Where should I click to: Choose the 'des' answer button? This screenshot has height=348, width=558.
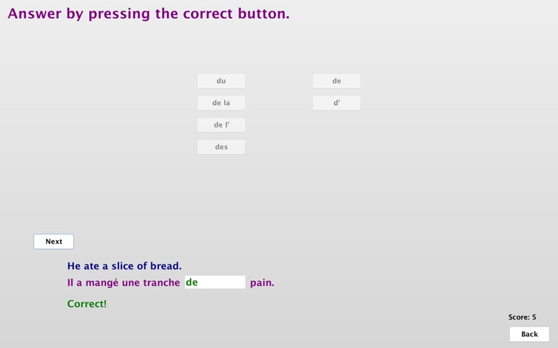tap(221, 147)
